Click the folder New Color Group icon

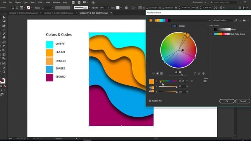(x=244, y=20)
